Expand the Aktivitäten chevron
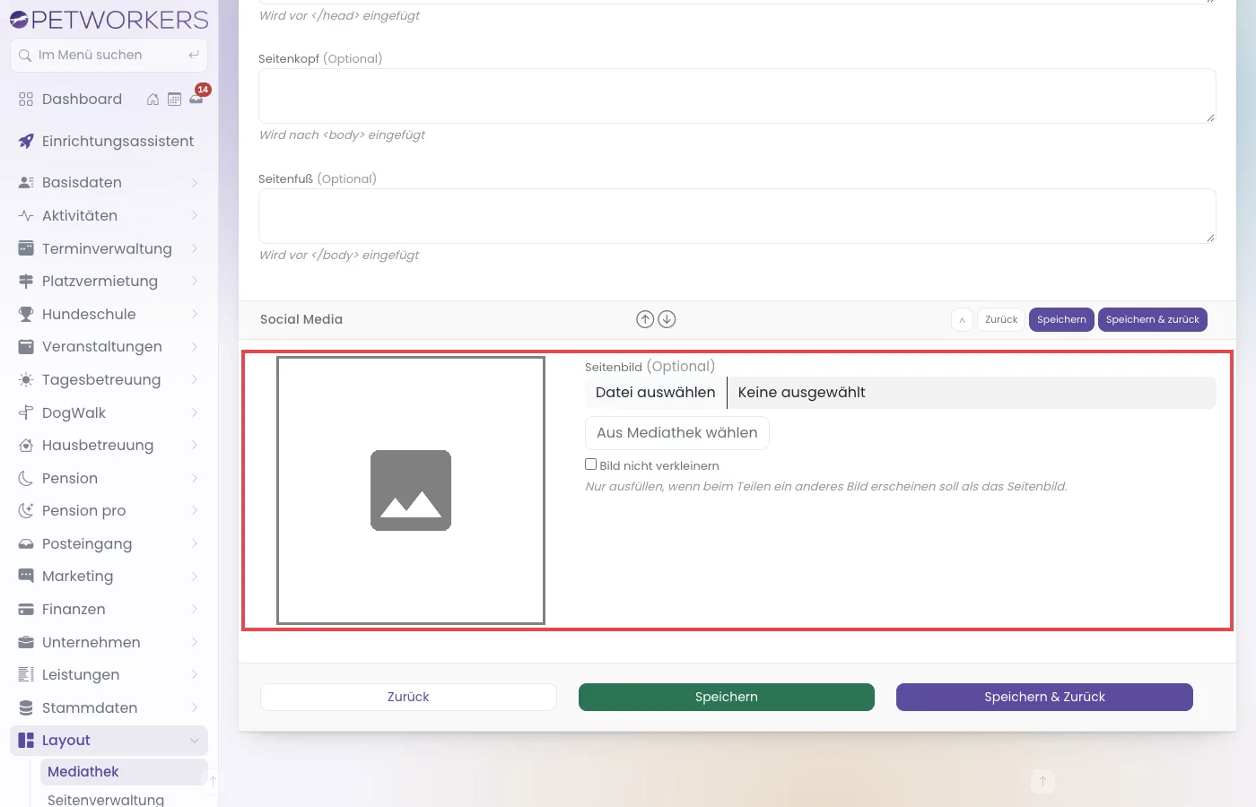Viewport: 1256px width, 807px height. 195,216
